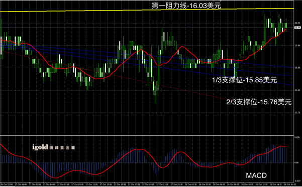Click the divider between price chart and MACD
The image size is (302, 187).
coord(147,135)
